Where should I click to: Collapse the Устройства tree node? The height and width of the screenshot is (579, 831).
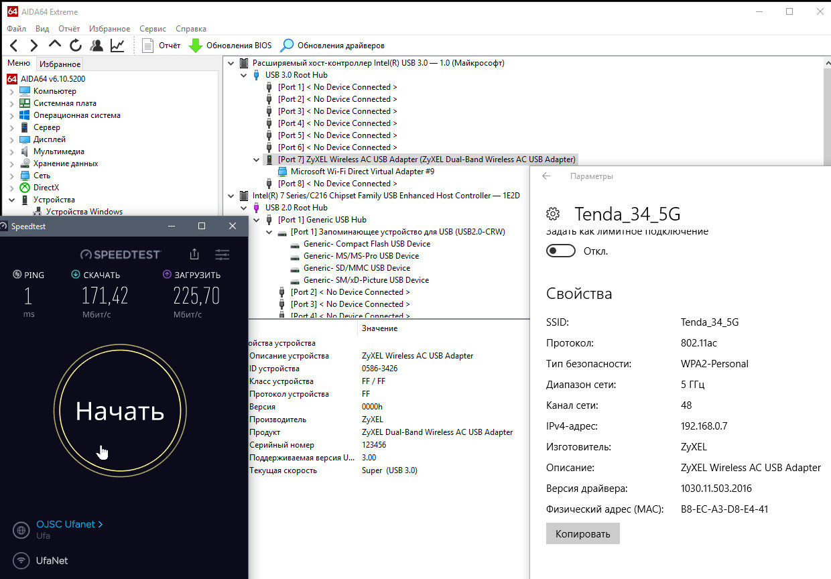click(x=11, y=200)
